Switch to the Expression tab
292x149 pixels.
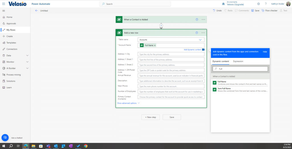(x=238, y=61)
